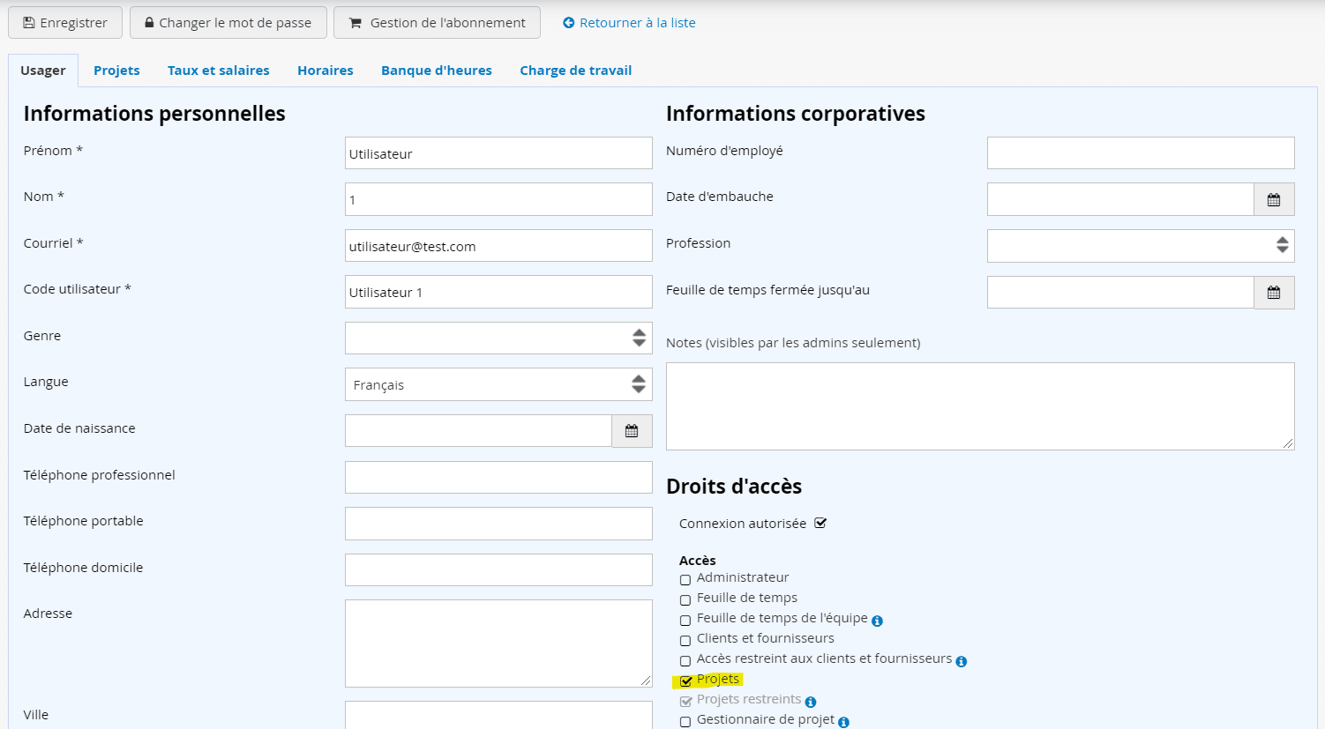Screen dimensions: 1325x729
Task: Focus the Téléphone professionnel field
Action: point(498,477)
